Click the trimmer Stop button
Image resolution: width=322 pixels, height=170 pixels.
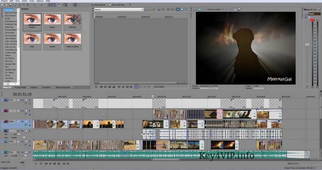click(114, 87)
